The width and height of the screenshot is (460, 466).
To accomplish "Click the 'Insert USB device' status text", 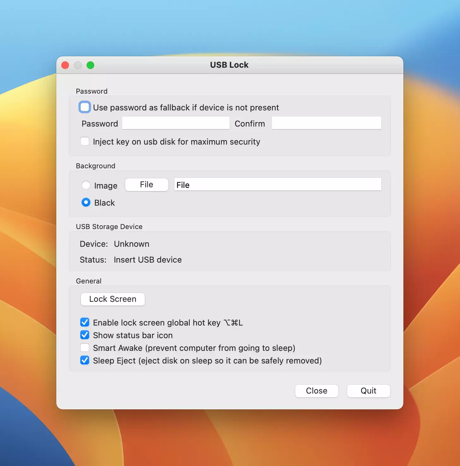I will [148, 260].
